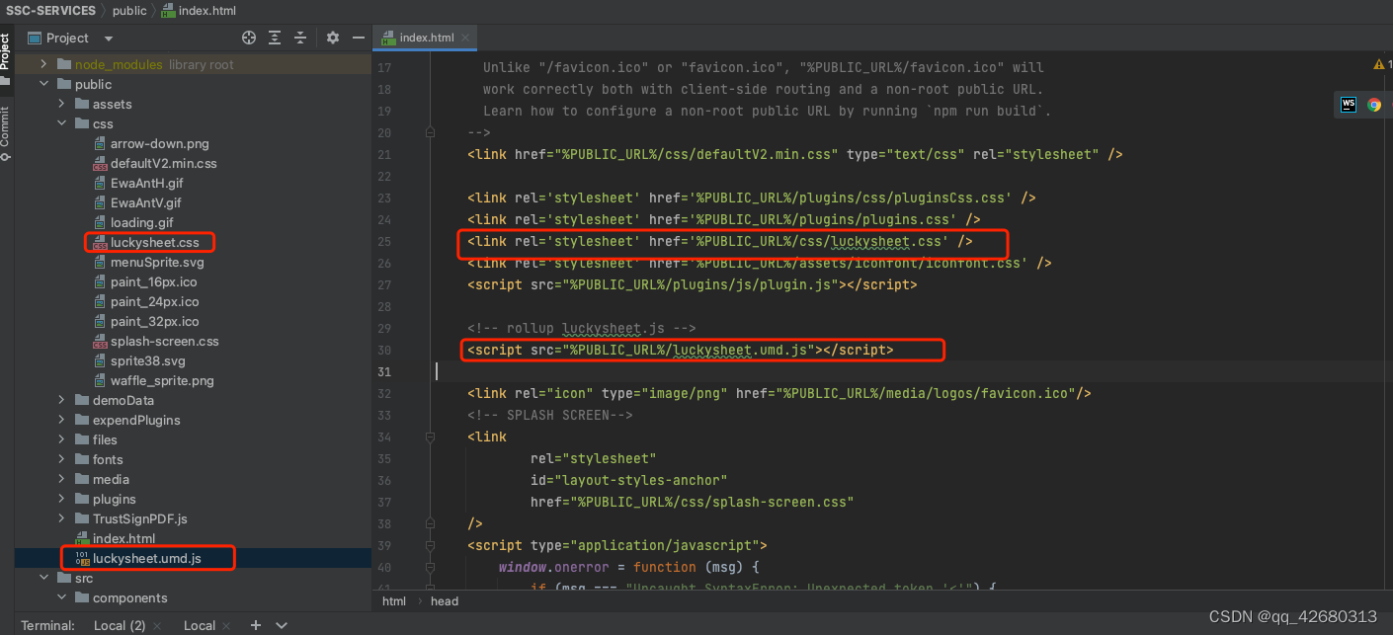The height and width of the screenshot is (635, 1393).
Task: Expand the plugins folder arrow
Action: (x=60, y=499)
